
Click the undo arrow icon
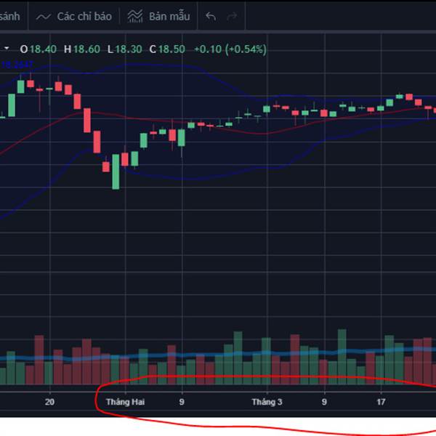[x=211, y=17]
